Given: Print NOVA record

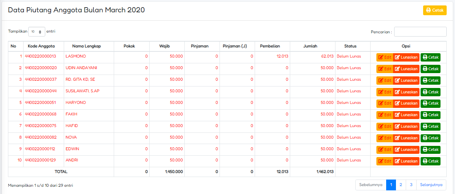Looking at the screenshot, I should point(430,138).
